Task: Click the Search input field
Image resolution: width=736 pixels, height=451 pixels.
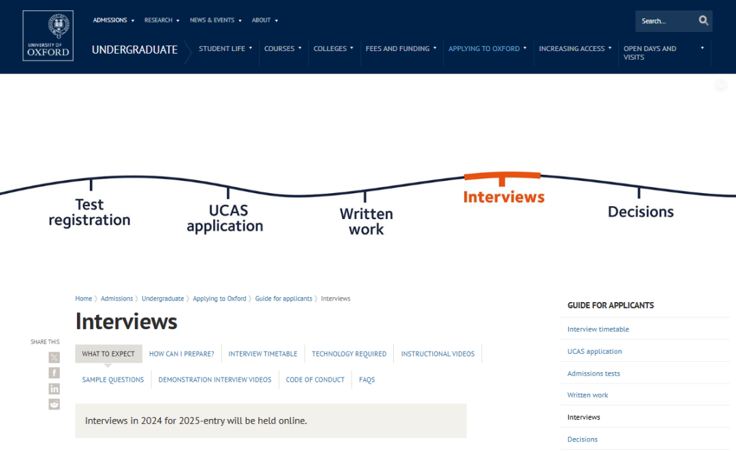Action: coord(664,21)
